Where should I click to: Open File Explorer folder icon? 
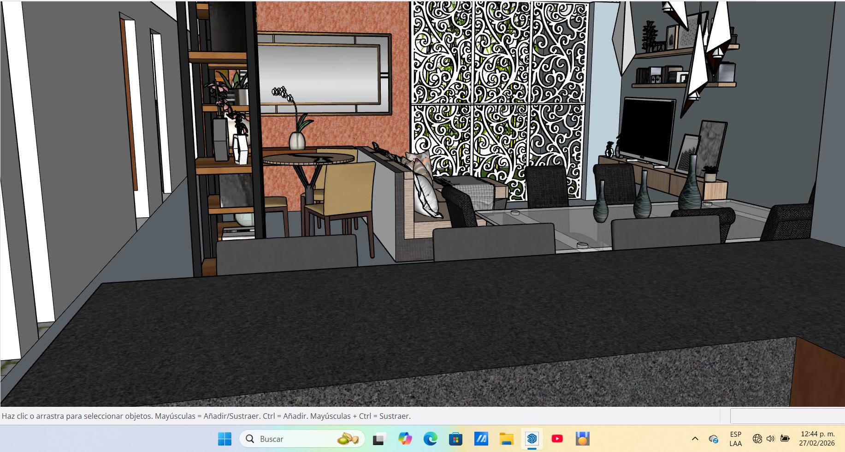(506, 439)
